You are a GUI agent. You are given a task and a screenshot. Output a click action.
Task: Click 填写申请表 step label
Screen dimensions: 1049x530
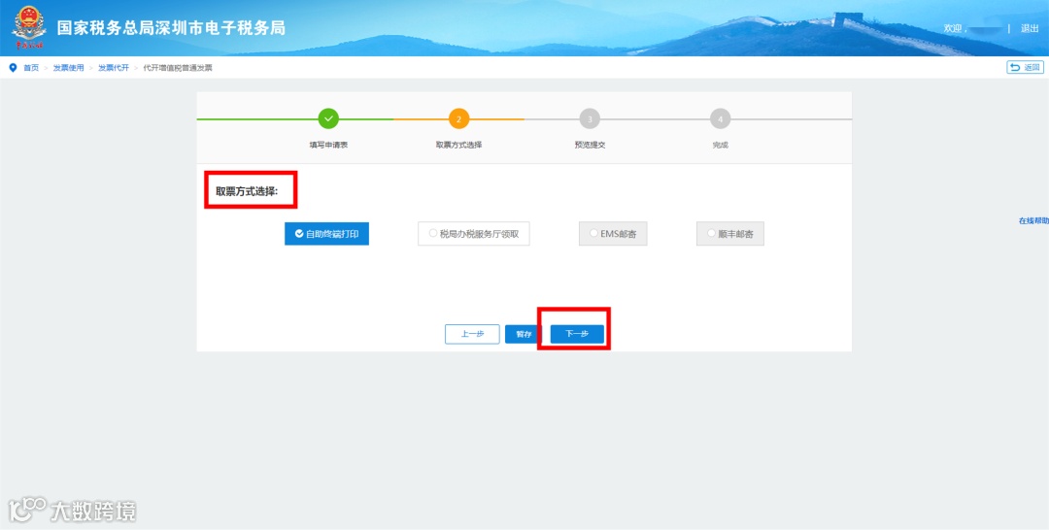[328, 145]
